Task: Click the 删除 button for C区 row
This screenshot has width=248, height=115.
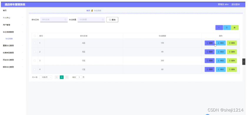Action: [232, 69]
